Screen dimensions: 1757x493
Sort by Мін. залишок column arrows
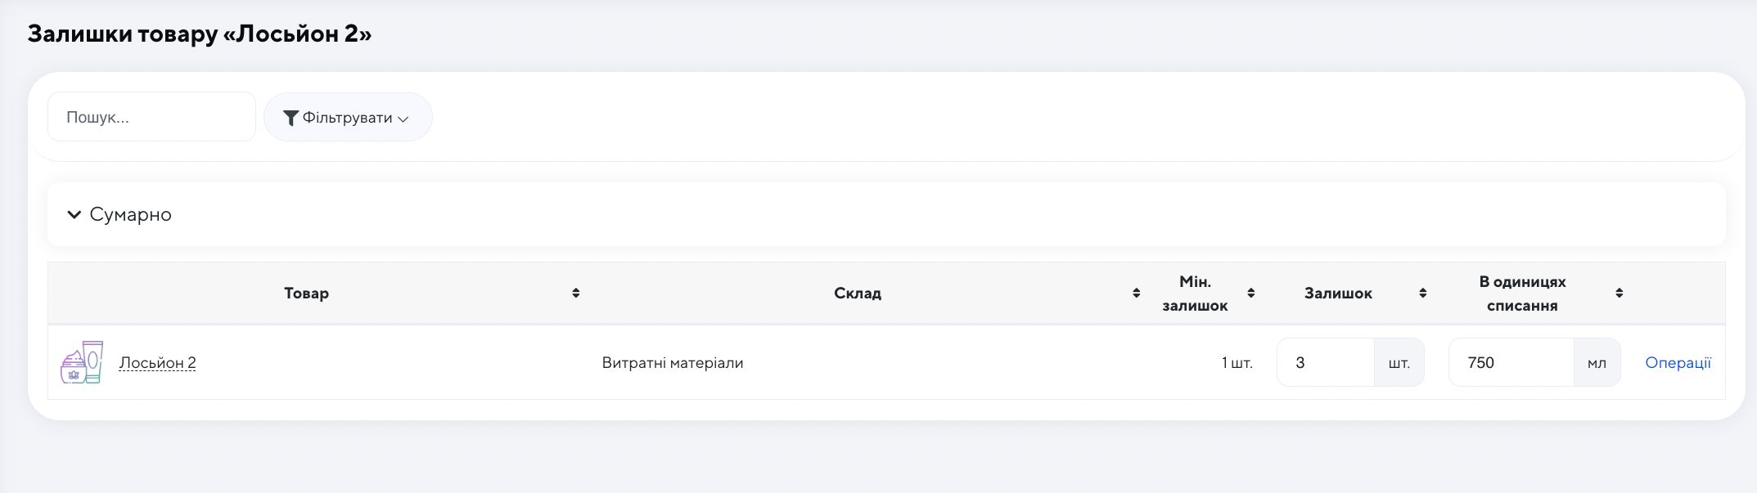(x=1250, y=293)
